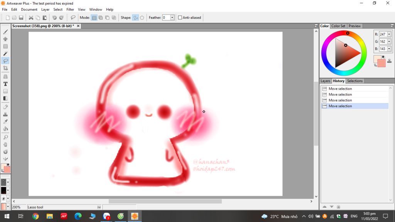Viewport: 395px width, 222px height.
Task: Select the Brush tool in the toolbox
Action: pyautogui.click(x=5, y=32)
